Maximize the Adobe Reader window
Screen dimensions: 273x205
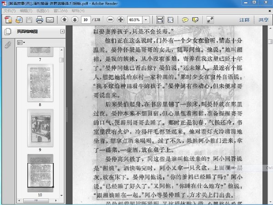pos(254,2)
